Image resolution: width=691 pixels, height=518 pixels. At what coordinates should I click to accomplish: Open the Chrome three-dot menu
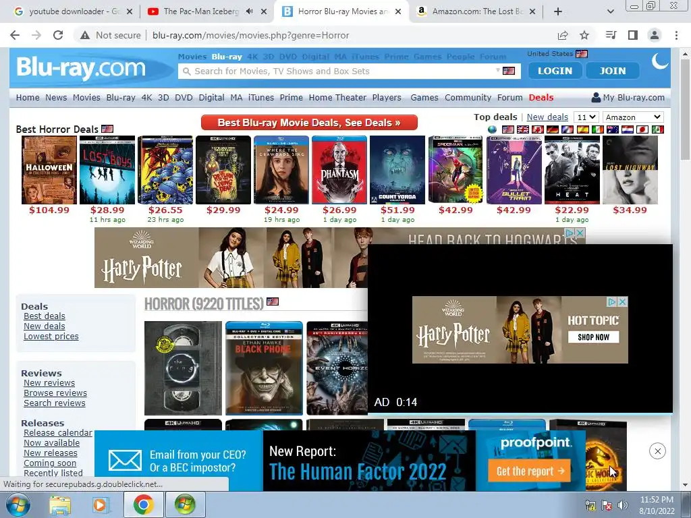[x=676, y=35]
